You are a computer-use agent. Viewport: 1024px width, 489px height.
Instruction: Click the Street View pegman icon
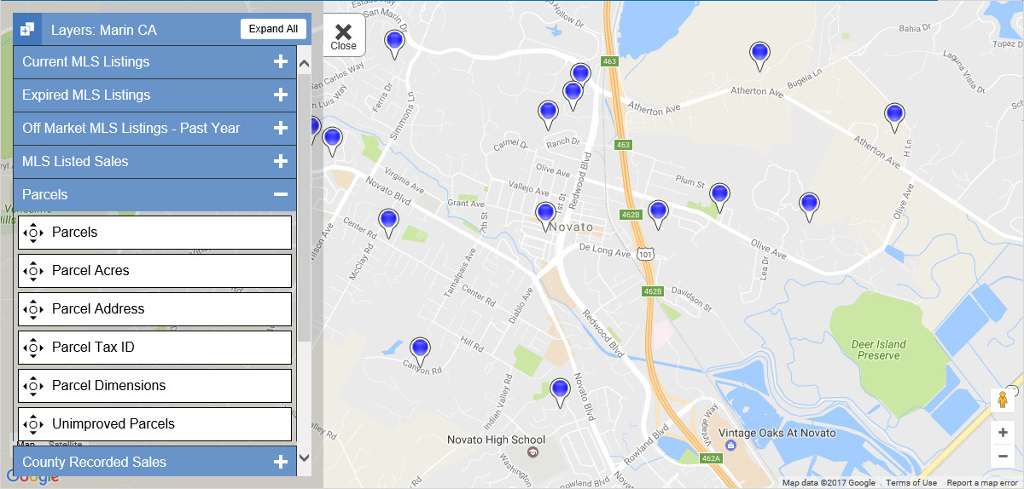click(x=1003, y=400)
